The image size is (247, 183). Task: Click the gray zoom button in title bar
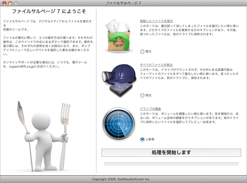[16, 3]
